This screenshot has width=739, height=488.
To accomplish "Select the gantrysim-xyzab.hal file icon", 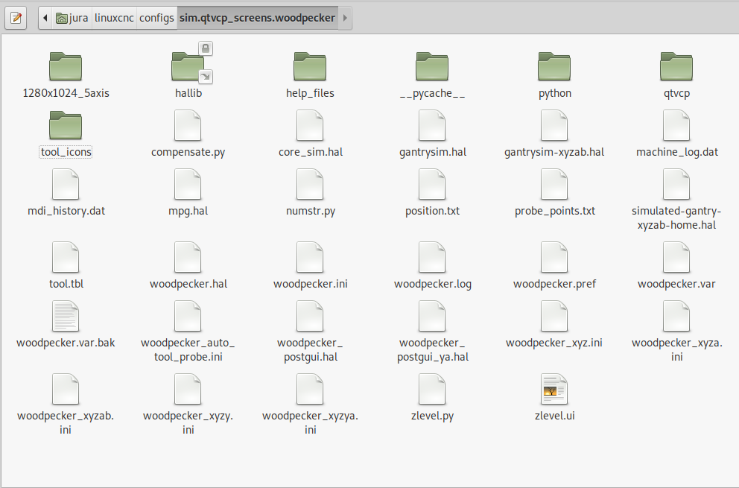I will pyautogui.click(x=554, y=125).
